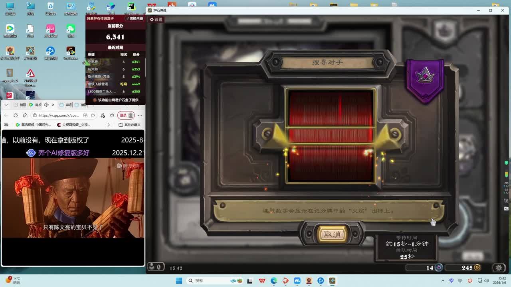Open Hearthstone 设置 at top left
This screenshot has height=287, width=511.
156,20
